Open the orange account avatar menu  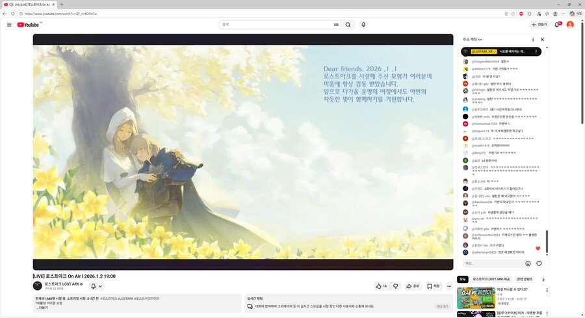tap(569, 25)
